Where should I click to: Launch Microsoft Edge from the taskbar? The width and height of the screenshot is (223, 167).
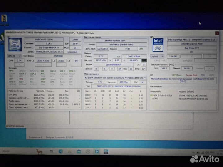click(x=61, y=151)
